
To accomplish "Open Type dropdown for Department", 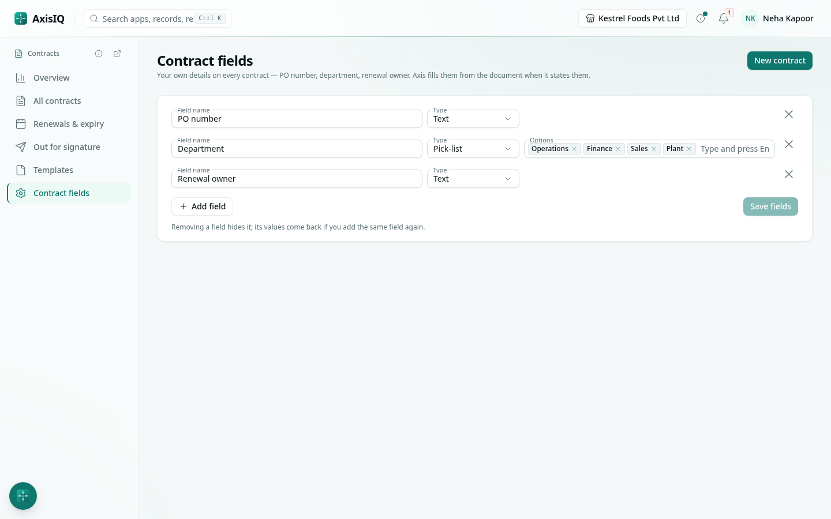I will tap(473, 149).
